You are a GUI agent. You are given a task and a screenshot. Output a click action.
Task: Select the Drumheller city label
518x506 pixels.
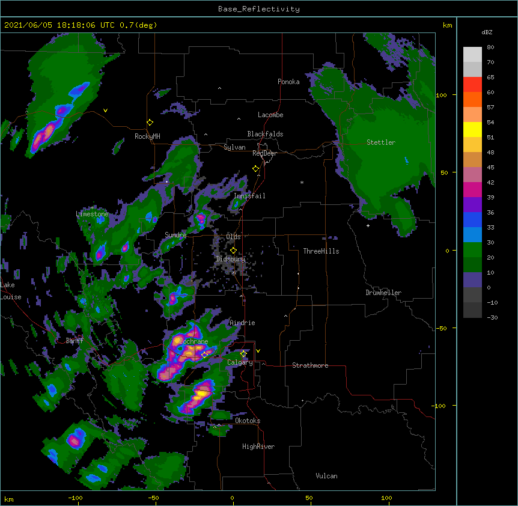pos(383,293)
